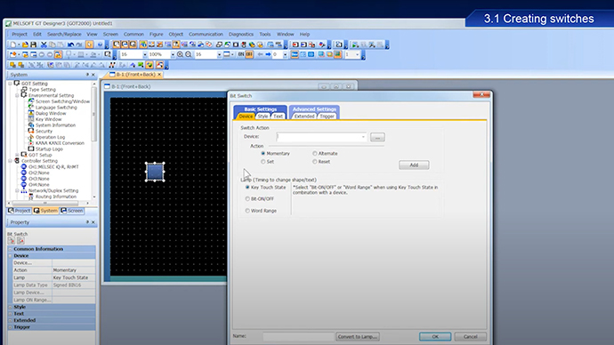614x345 pixels.
Task: Open the Communication menu
Action: [206, 35]
